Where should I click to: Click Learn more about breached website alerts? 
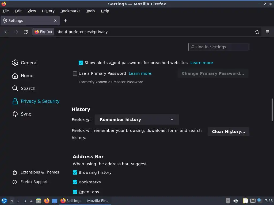(201, 63)
